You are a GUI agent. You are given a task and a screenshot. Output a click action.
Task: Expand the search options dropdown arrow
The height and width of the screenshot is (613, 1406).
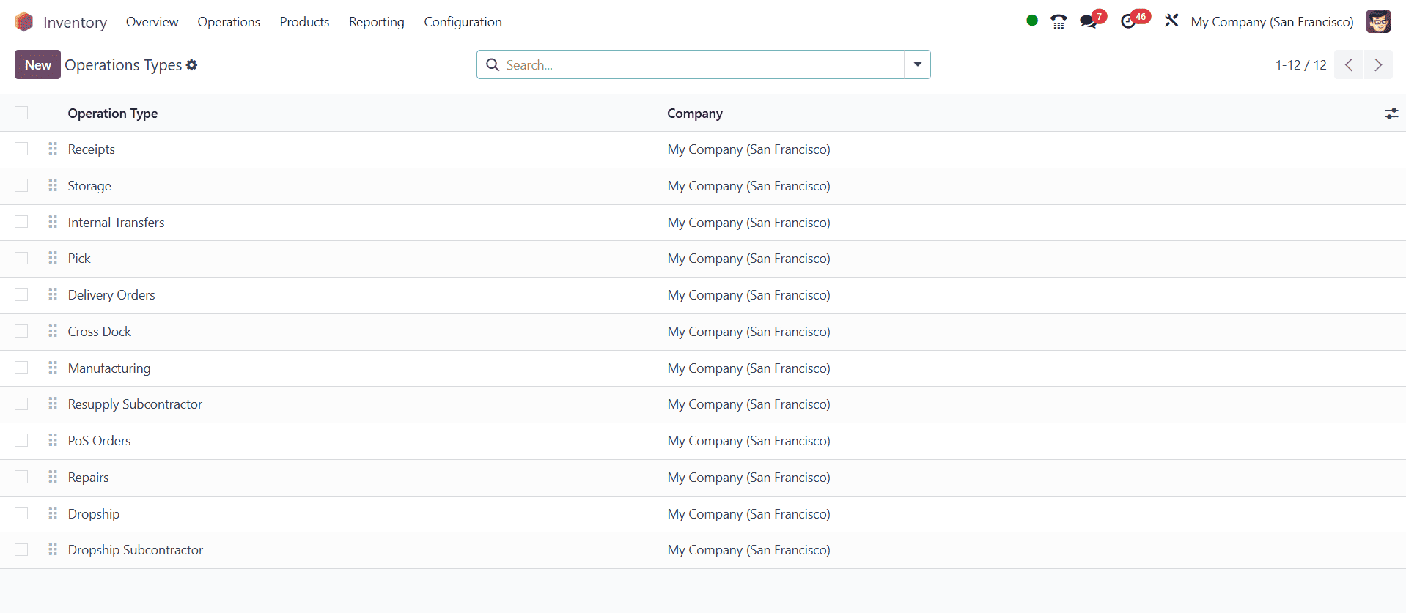(917, 65)
